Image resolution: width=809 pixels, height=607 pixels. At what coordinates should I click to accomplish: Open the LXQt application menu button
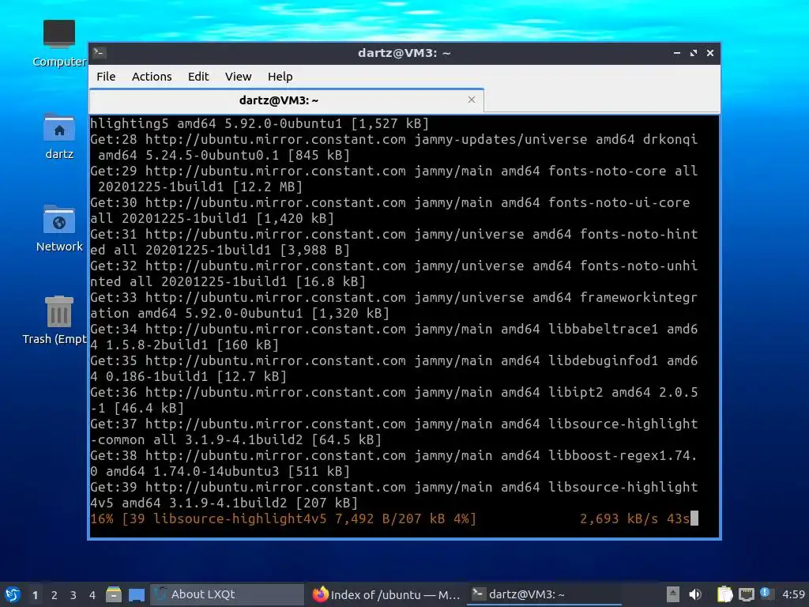tap(13, 594)
